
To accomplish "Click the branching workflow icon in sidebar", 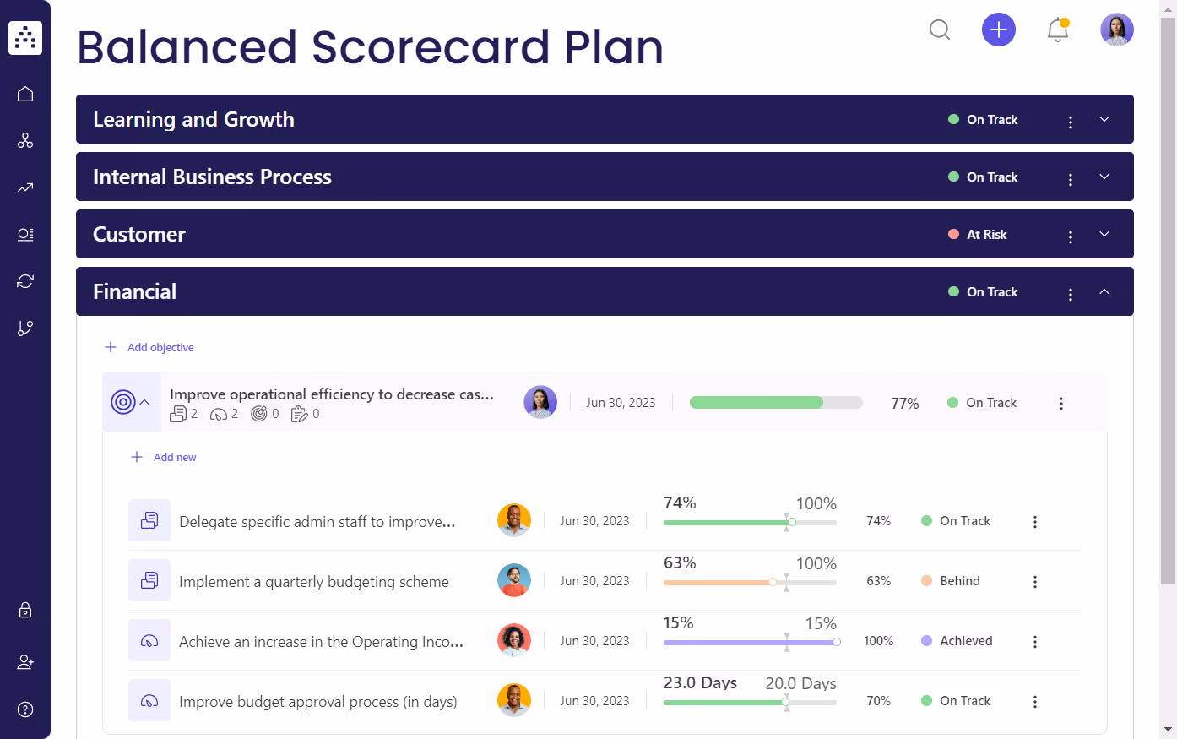I will pos(24,328).
